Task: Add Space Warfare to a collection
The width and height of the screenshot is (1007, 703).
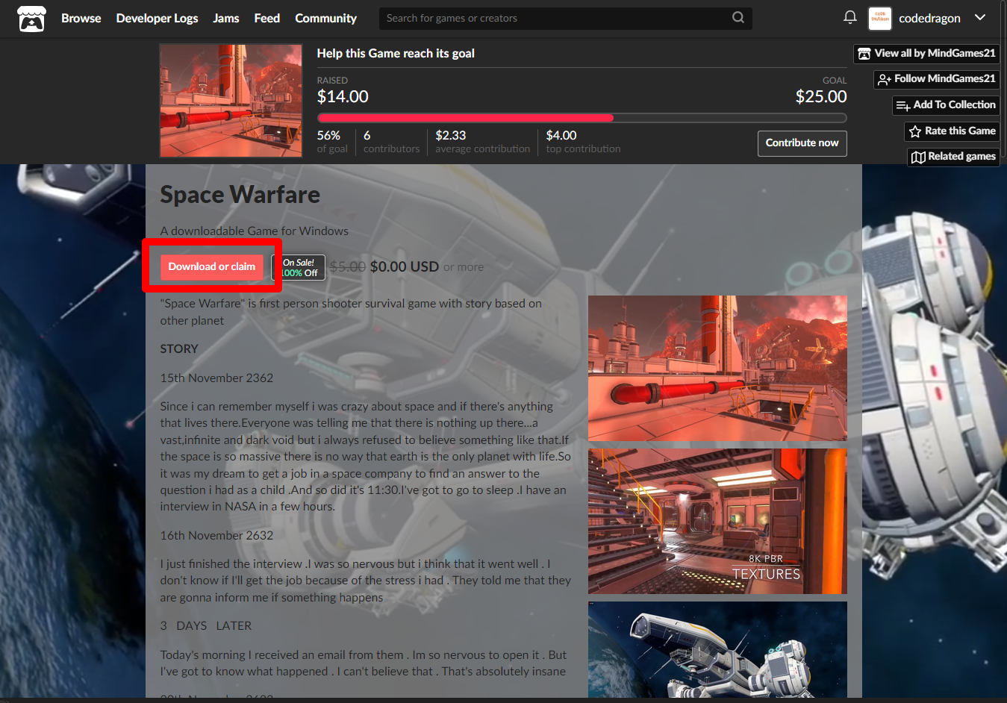Action: pos(946,105)
